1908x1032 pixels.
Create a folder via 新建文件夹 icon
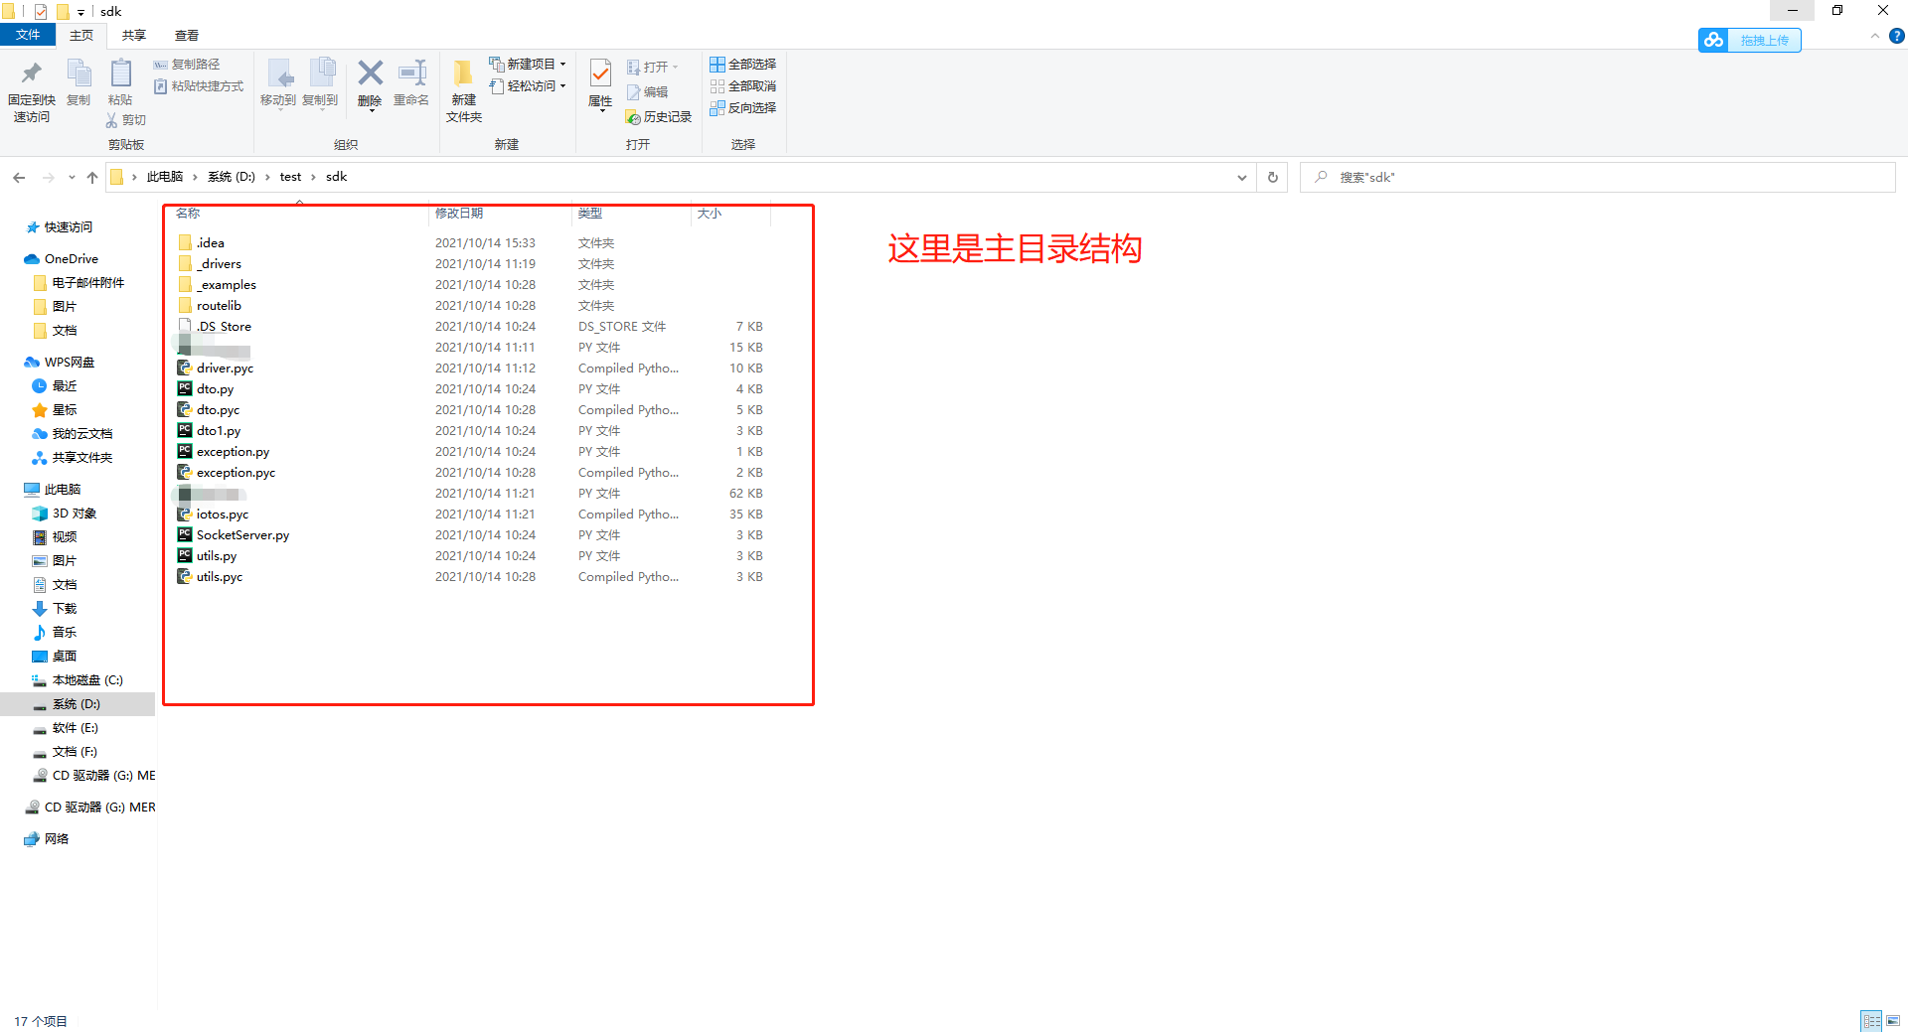pos(462,84)
